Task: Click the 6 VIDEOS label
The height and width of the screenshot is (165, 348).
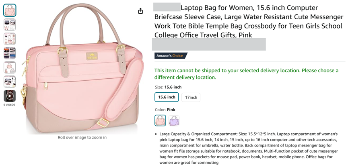Action: tap(10, 105)
